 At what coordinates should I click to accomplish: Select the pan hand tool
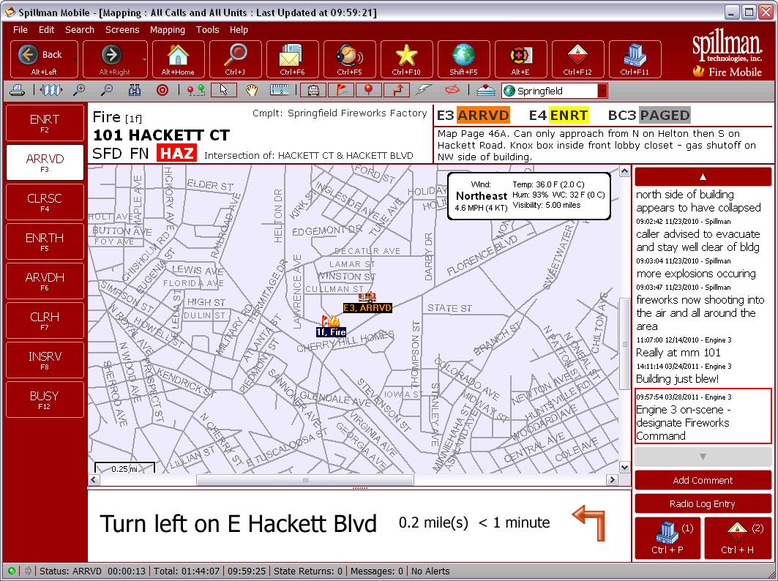pyautogui.click(x=253, y=90)
